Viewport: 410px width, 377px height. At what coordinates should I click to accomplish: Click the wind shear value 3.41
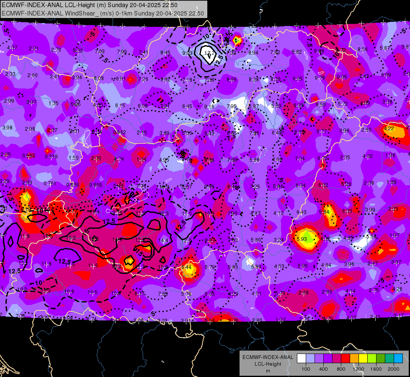[x=54, y=77]
